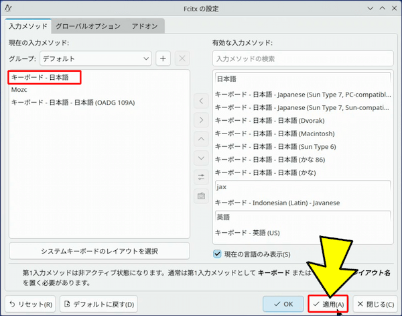The width and height of the screenshot is (402, 316).
Task: Click the keyboard layout icon in middle column
Action: tap(201, 197)
